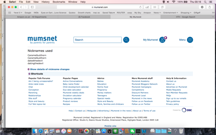Click into the Search input field
The image size is (216, 135).
[98, 40]
